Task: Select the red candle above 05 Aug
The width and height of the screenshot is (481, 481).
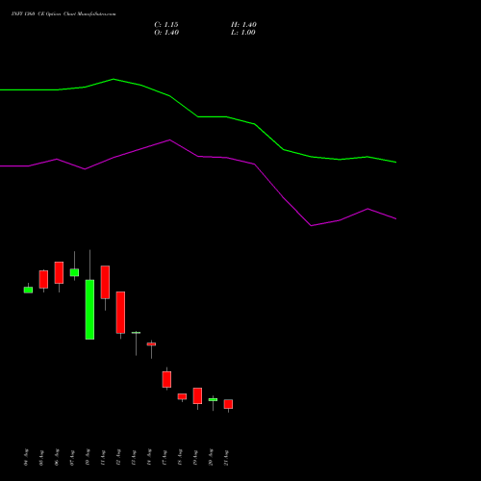Action: point(43,279)
